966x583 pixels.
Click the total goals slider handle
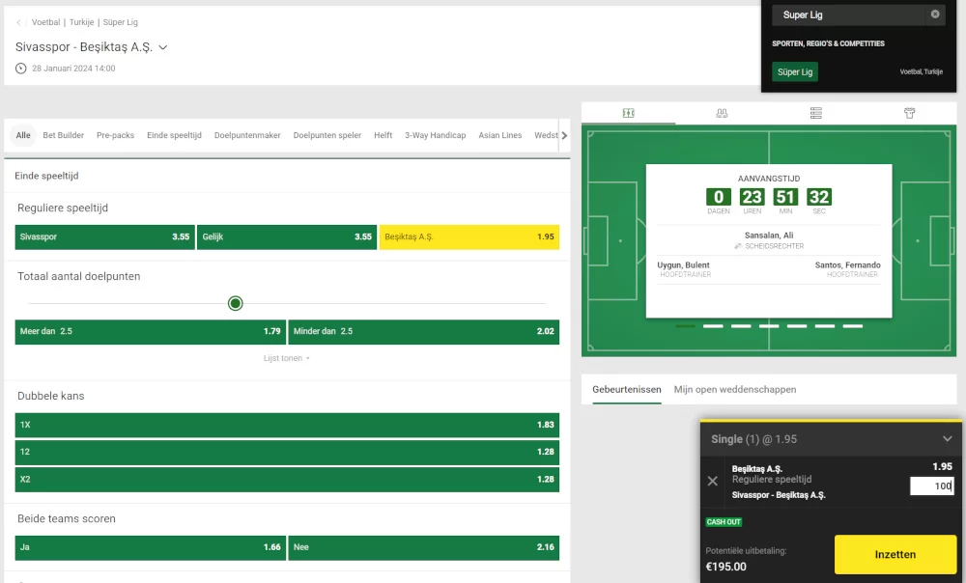pyautogui.click(x=236, y=303)
